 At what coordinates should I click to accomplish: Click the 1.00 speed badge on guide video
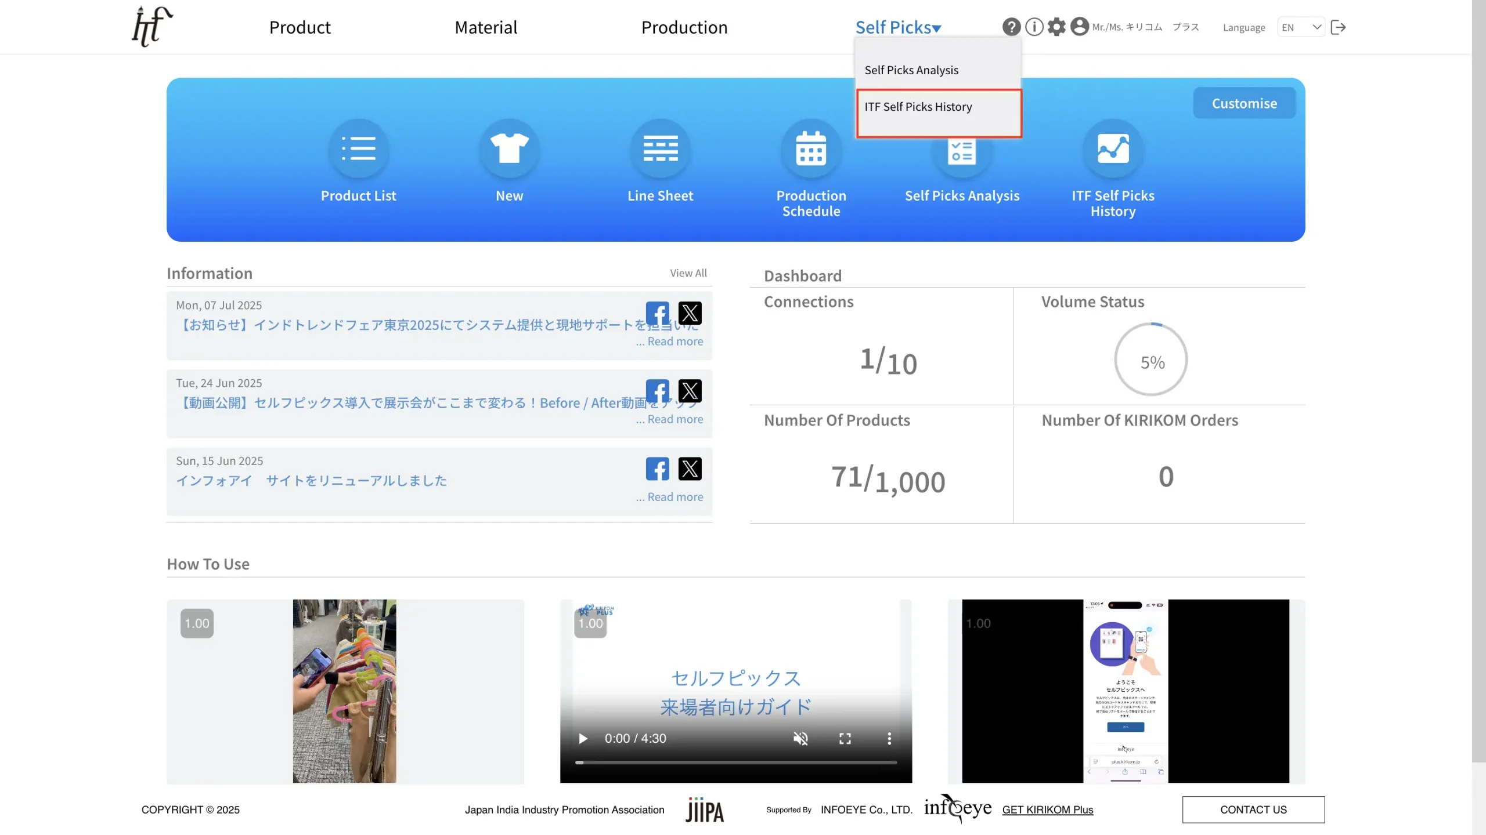[590, 623]
